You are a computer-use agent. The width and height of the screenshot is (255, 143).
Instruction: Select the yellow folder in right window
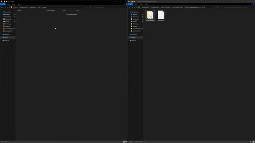point(150,16)
